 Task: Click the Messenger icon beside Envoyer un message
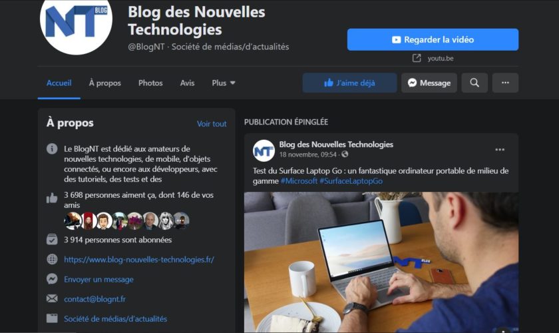click(52, 279)
